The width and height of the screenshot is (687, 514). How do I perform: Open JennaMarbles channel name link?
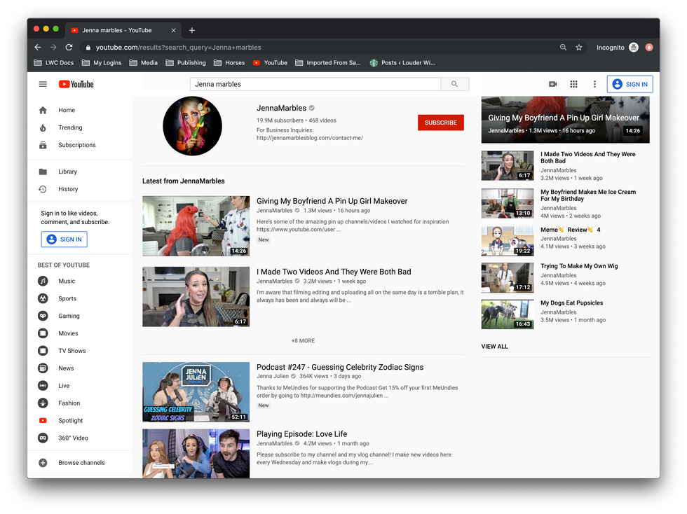coord(281,108)
